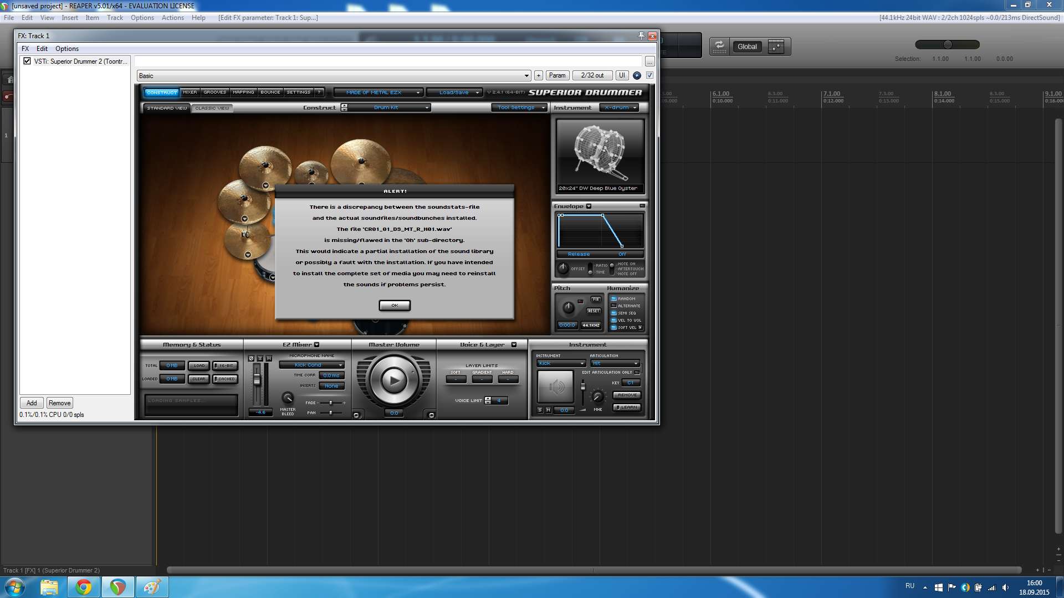Uncheck the VSTi Superior Drummer 2 checkbox
Viewport: 1064px width, 598px height.
[27, 61]
